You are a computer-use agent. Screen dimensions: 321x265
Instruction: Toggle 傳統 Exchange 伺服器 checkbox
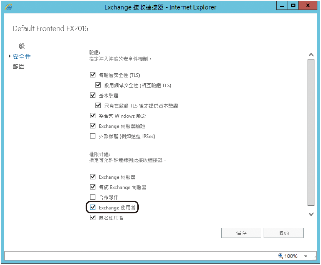(93, 187)
